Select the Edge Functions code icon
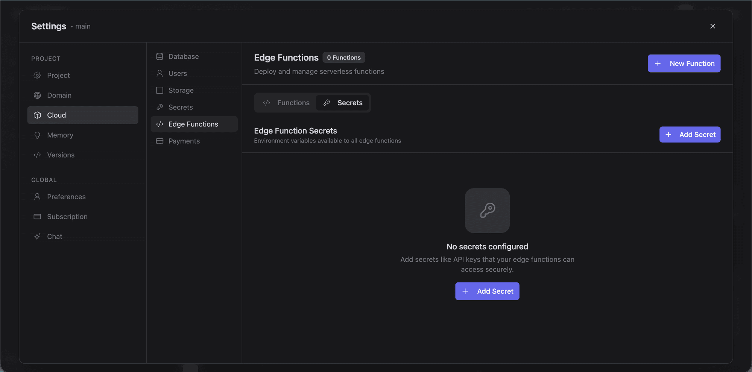 coord(160,124)
